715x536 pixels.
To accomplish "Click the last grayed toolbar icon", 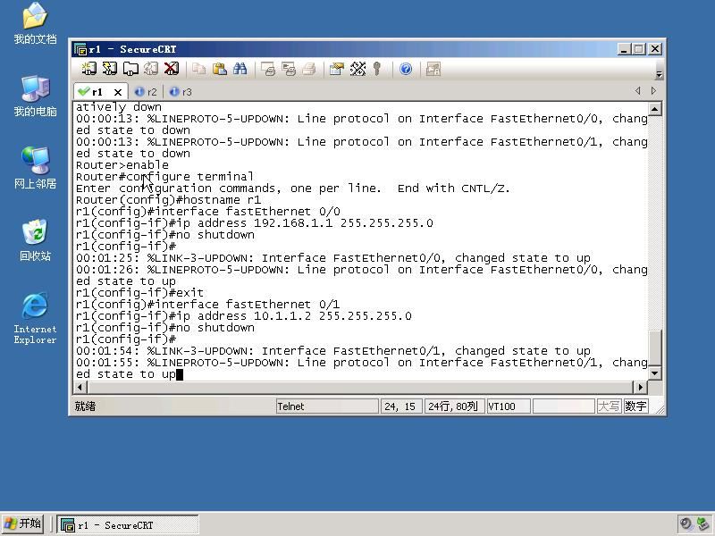I will [x=433, y=69].
